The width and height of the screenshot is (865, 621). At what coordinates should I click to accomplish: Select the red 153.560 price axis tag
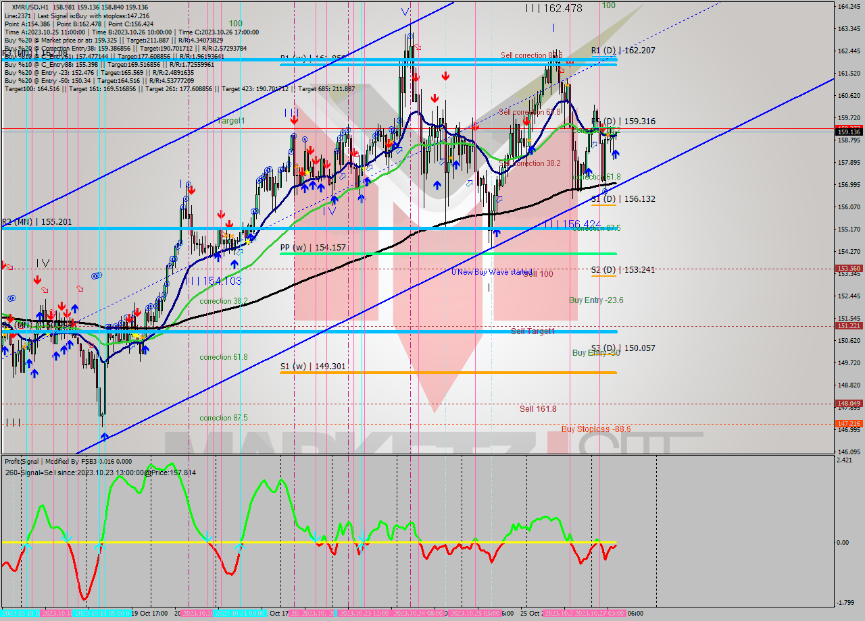tap(849, 268)
